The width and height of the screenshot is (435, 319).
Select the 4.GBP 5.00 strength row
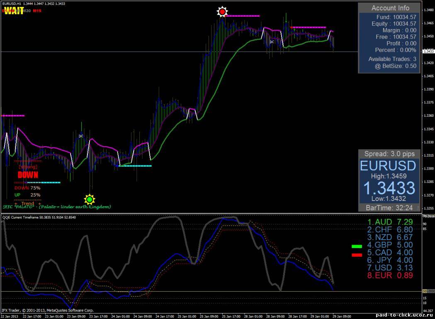[x=390, y=245]
